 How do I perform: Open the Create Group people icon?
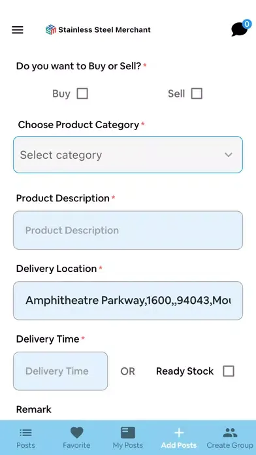(230, 433)
